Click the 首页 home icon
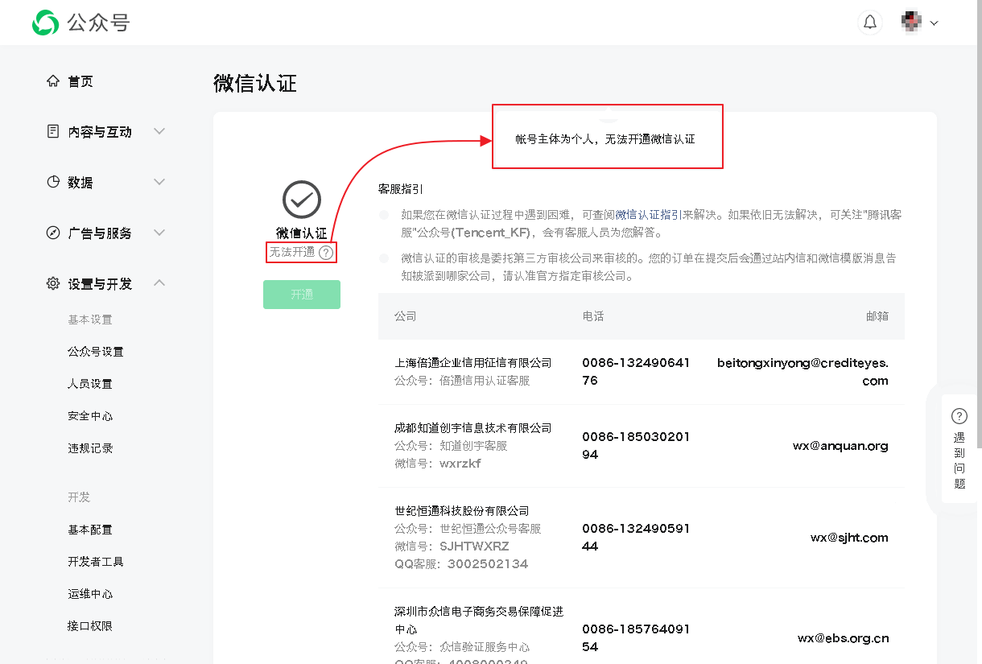The width and height of the screenshot is (982, 664). pyautogui.click(x=53, y=80)
